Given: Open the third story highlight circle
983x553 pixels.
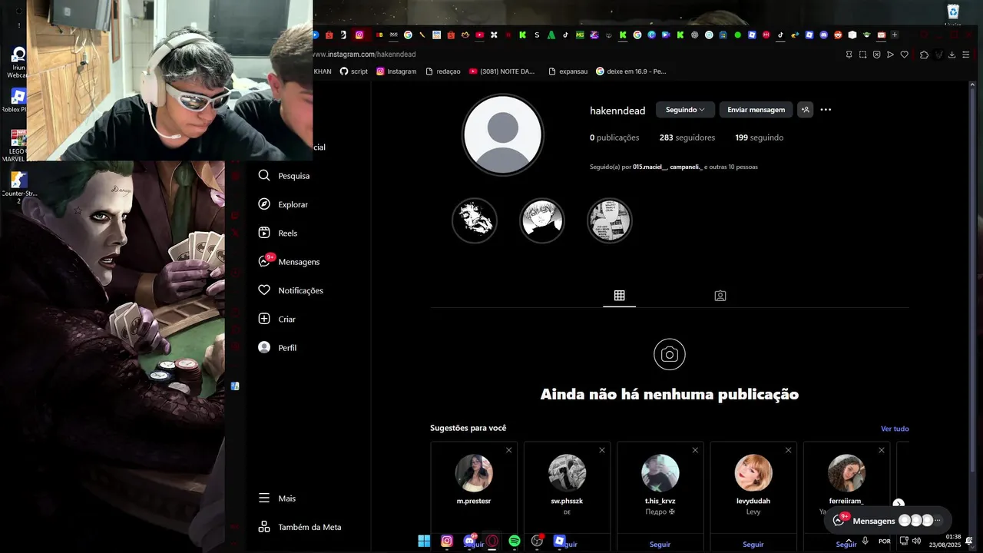Looking at the screenshot, I should [x=610, y=221].
